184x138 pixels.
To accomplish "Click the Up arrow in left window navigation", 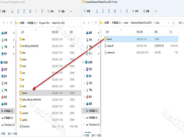I will [11, 23].
